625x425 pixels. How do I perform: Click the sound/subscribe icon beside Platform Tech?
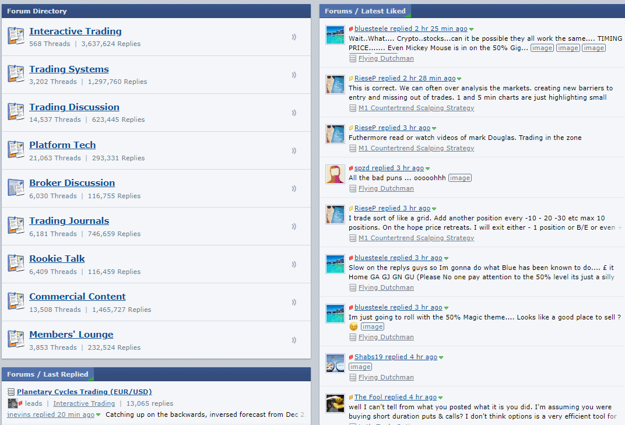[x=294, y=150]
